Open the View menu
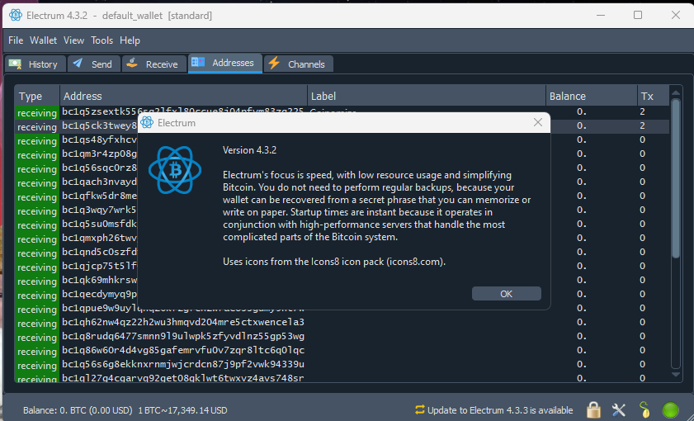The width and height of the screenshot is (694, 421). click(x=73, y=40)
